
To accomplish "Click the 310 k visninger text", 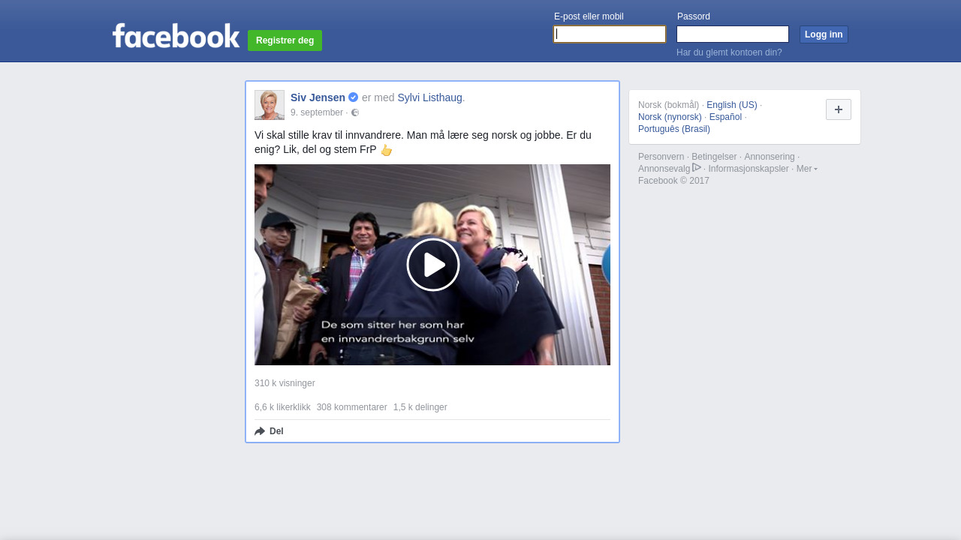I will click(x=285, y=383).
